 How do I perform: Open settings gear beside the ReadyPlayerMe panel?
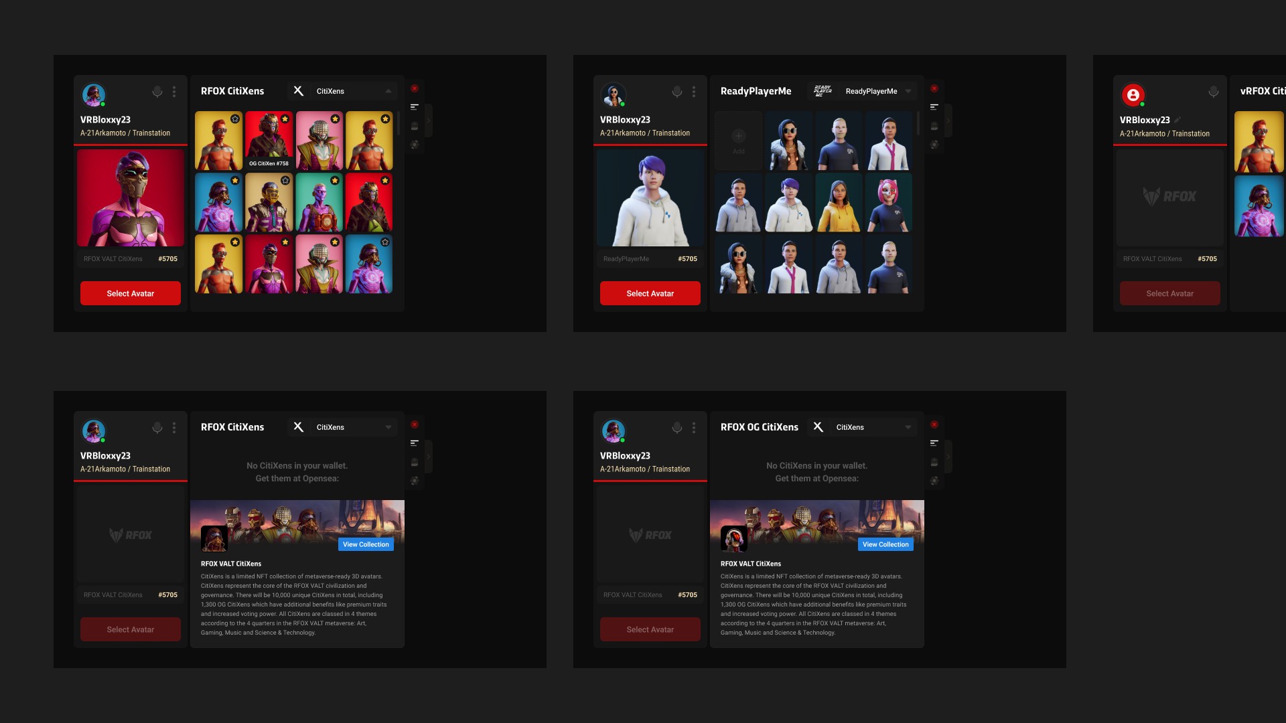pyautogui.click(x=934, y=144)
